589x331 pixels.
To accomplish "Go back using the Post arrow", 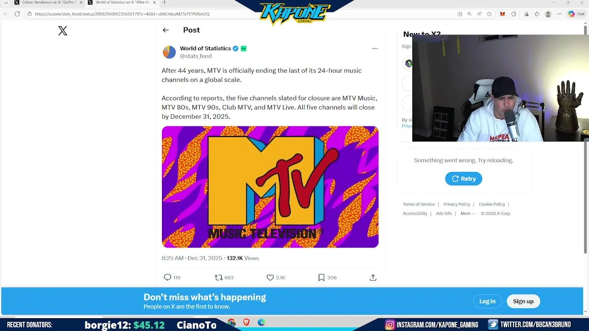I will (x=166, y=30).
